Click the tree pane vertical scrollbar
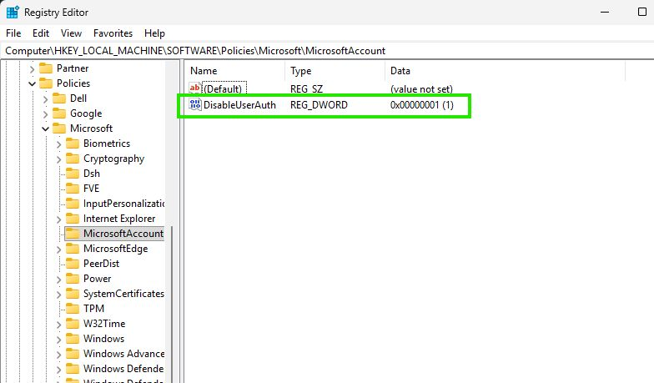The height and width of the screenshot is (383, 654). coord(172,300)
